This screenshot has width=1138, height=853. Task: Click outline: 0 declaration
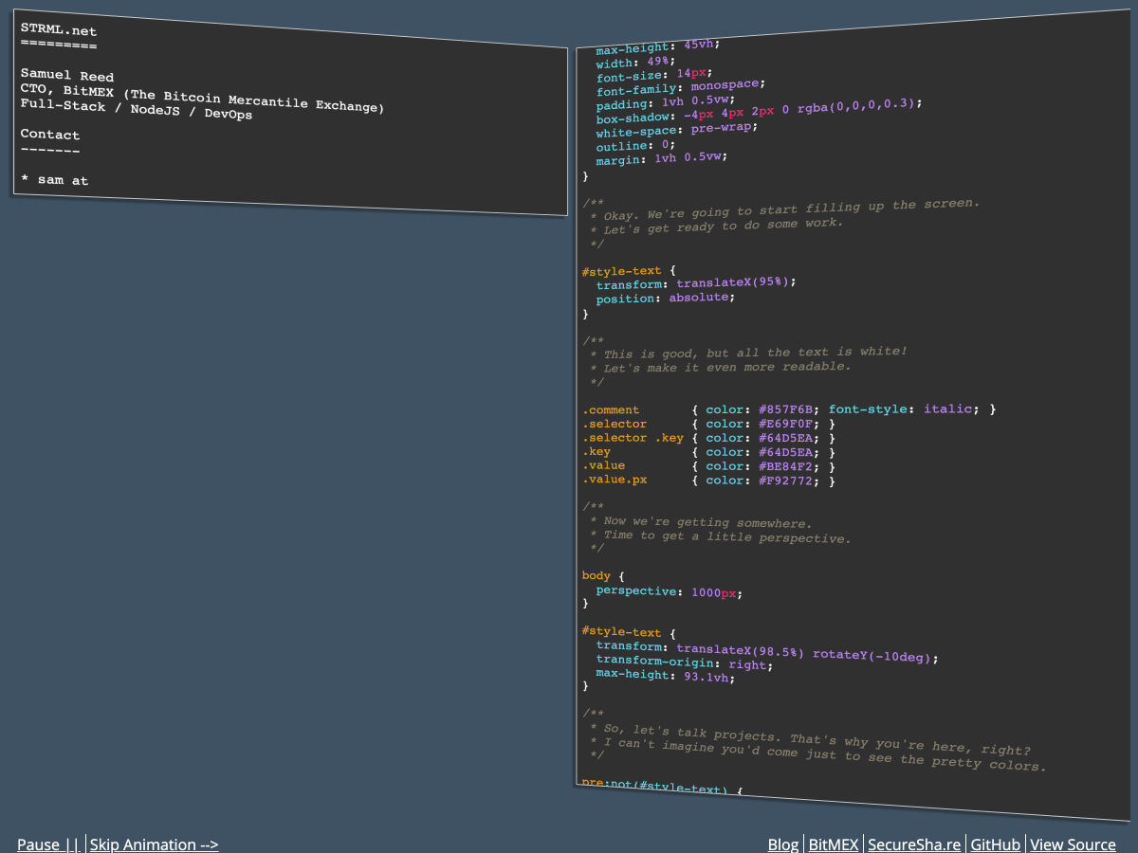pyautogui.click(x=634, y=146)
